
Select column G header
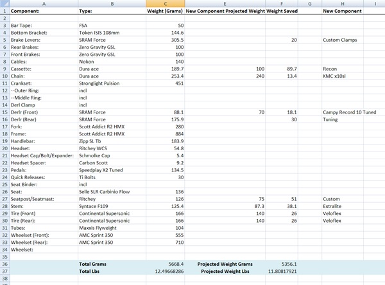310,4
